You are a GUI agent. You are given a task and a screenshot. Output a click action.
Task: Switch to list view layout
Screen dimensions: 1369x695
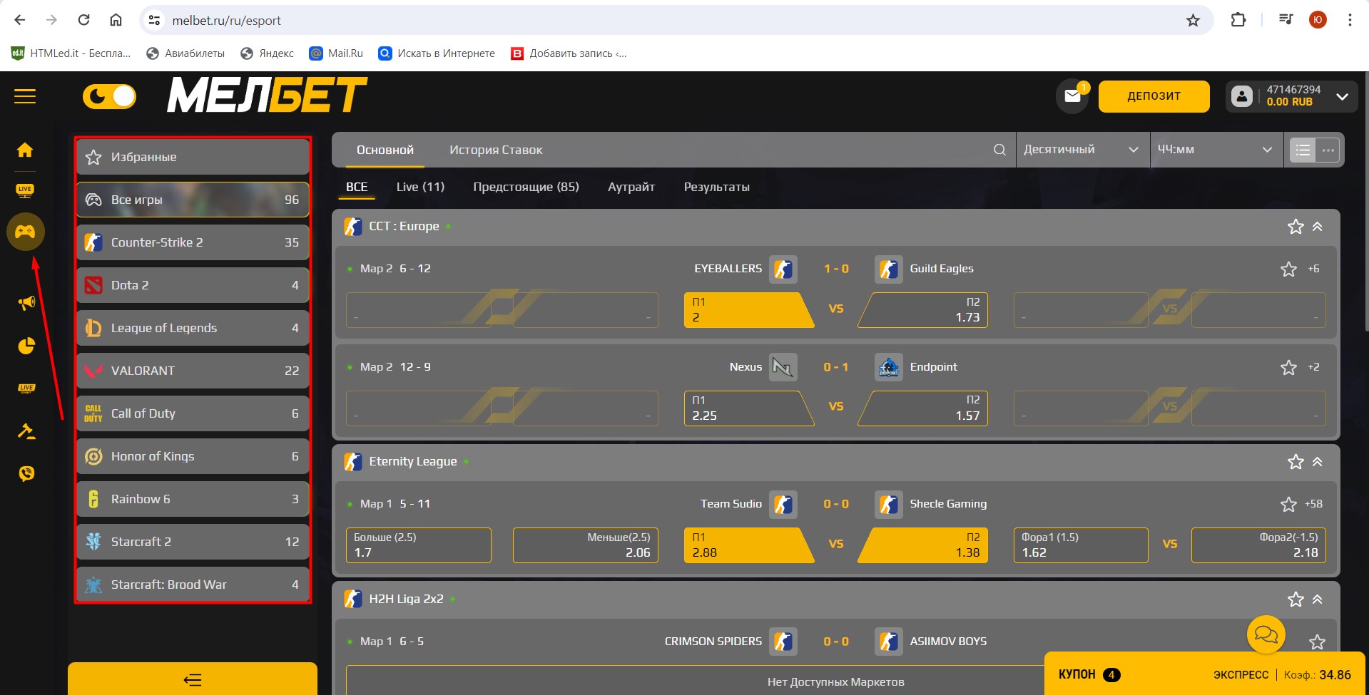(x=1303, y=150)
